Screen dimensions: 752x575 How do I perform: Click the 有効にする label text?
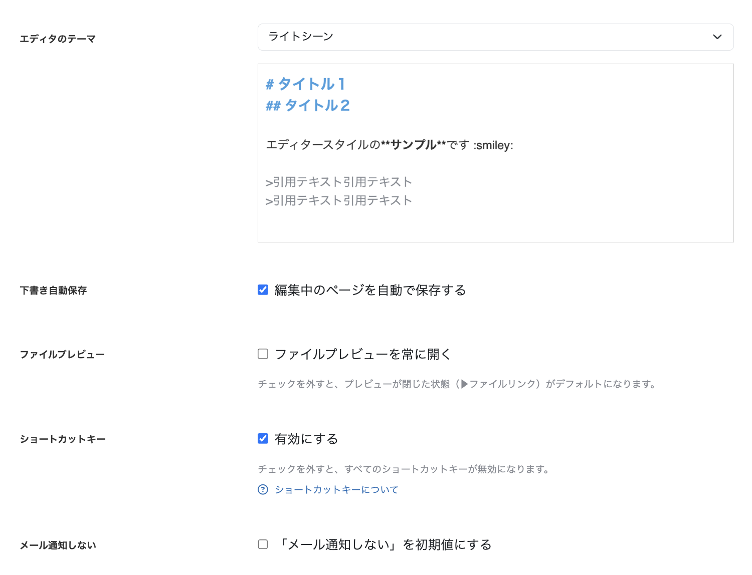(306, 439)
